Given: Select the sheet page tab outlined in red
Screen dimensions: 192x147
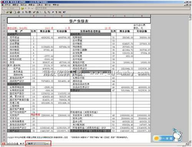Looking at the screenshot, I should 36,144.
